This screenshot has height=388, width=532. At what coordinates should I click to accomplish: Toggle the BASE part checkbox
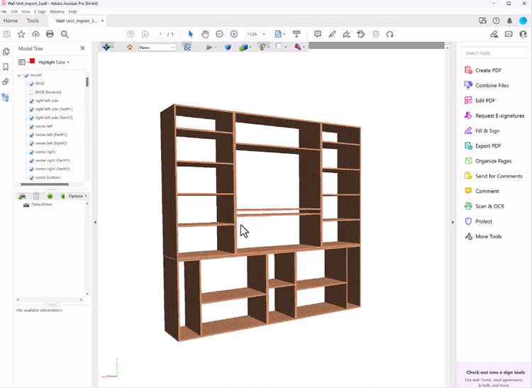[31, 84]
